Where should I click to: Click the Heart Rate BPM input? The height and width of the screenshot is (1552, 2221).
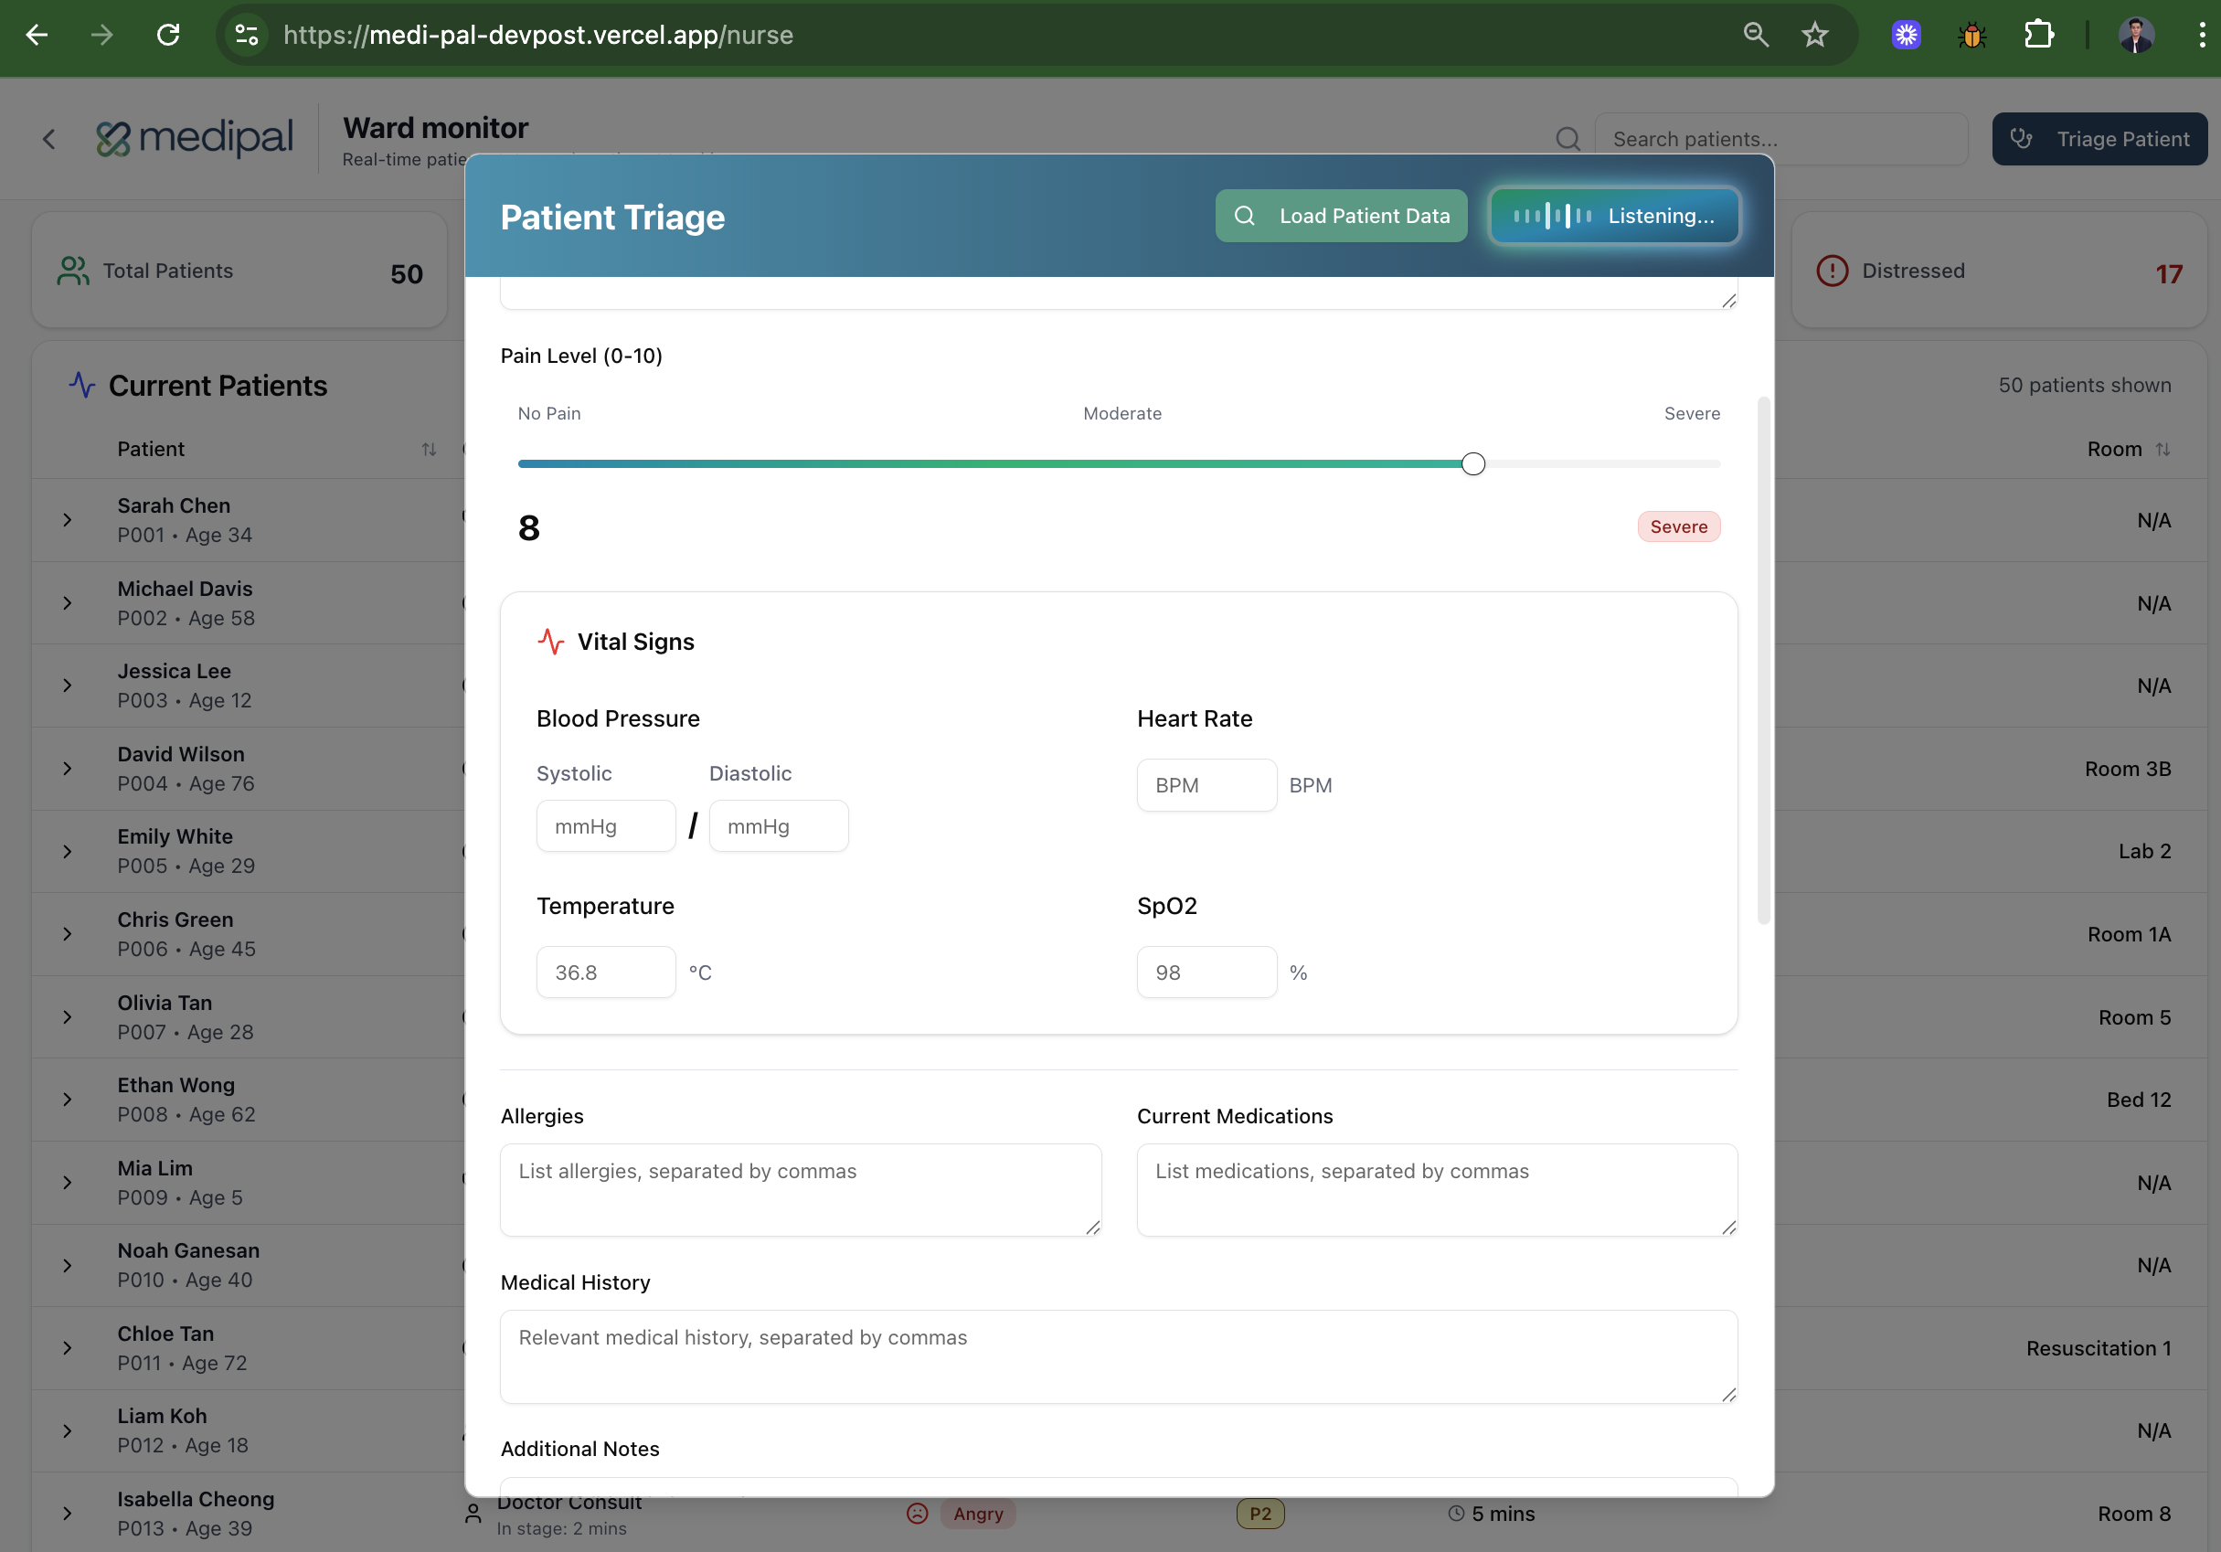tap(1206, 785)
